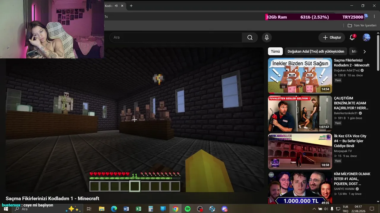Open File Explorer from the taskbar

(x=102, y=209)
